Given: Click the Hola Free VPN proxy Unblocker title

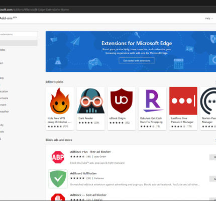Looking at the screenshot, I should [59, 120].
